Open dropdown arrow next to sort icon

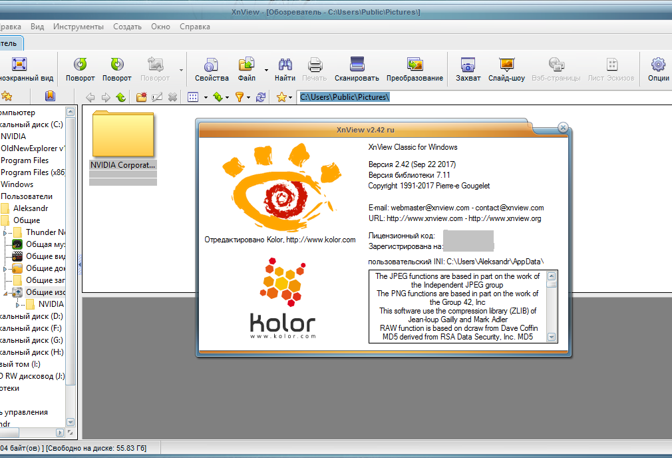227,98
